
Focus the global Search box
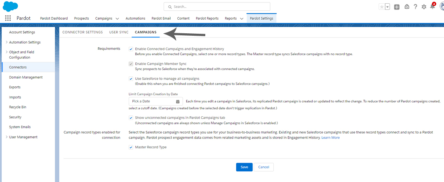pyautogui.click(x=217, y=7)
